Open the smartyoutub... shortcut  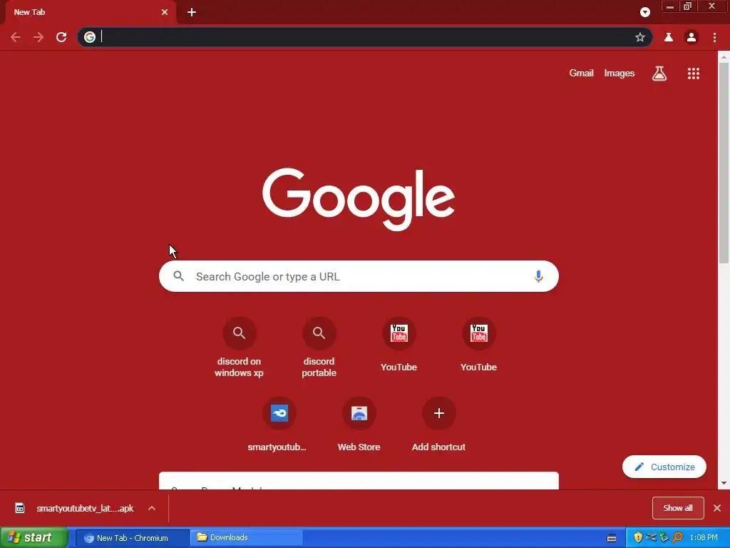(279, 424)
